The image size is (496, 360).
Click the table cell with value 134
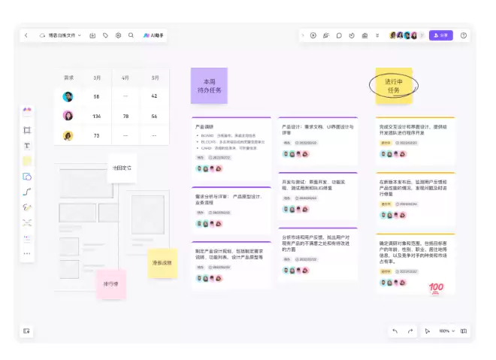pyautogui.click(x=96, y=116)
